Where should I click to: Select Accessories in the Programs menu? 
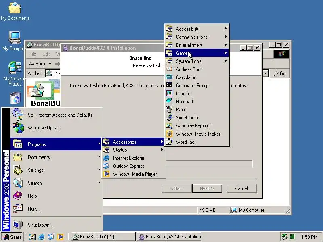(x=134, y=142)
